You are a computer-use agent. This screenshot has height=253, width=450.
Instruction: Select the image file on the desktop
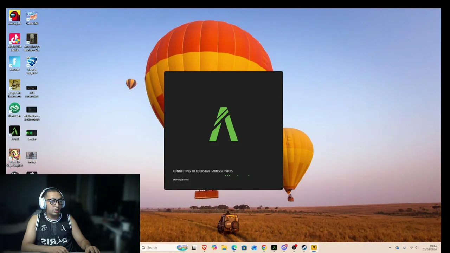point(32,157)
